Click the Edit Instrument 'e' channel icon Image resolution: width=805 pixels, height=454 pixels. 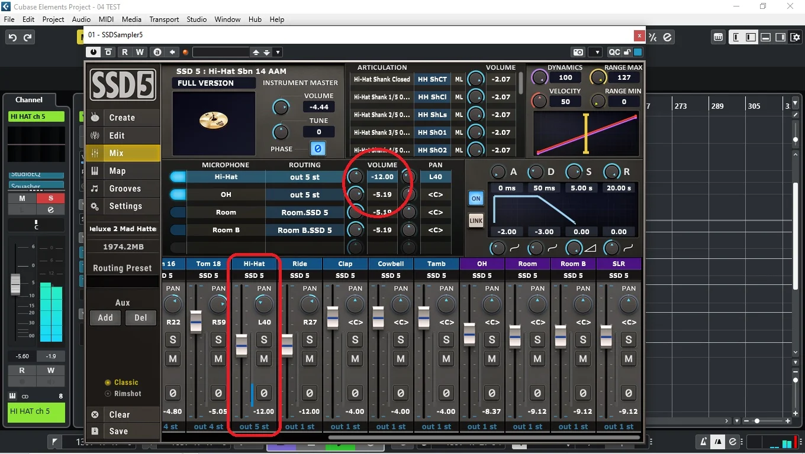(50, 210)
